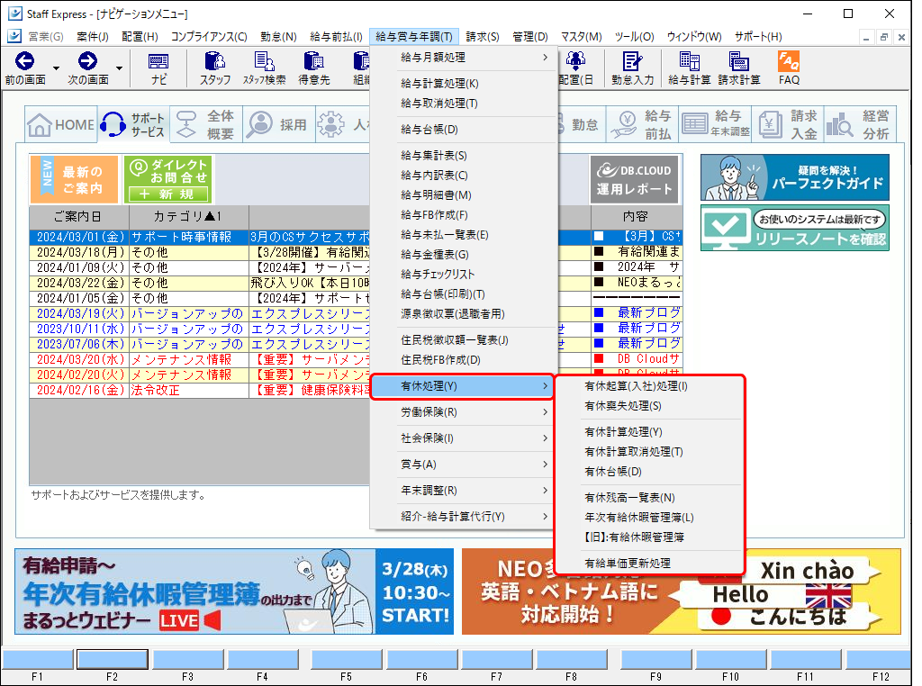Choose 給与取消処理(T) from the menu
The height and width of the screenshot is (686, 922).
[x=464, y=104]
